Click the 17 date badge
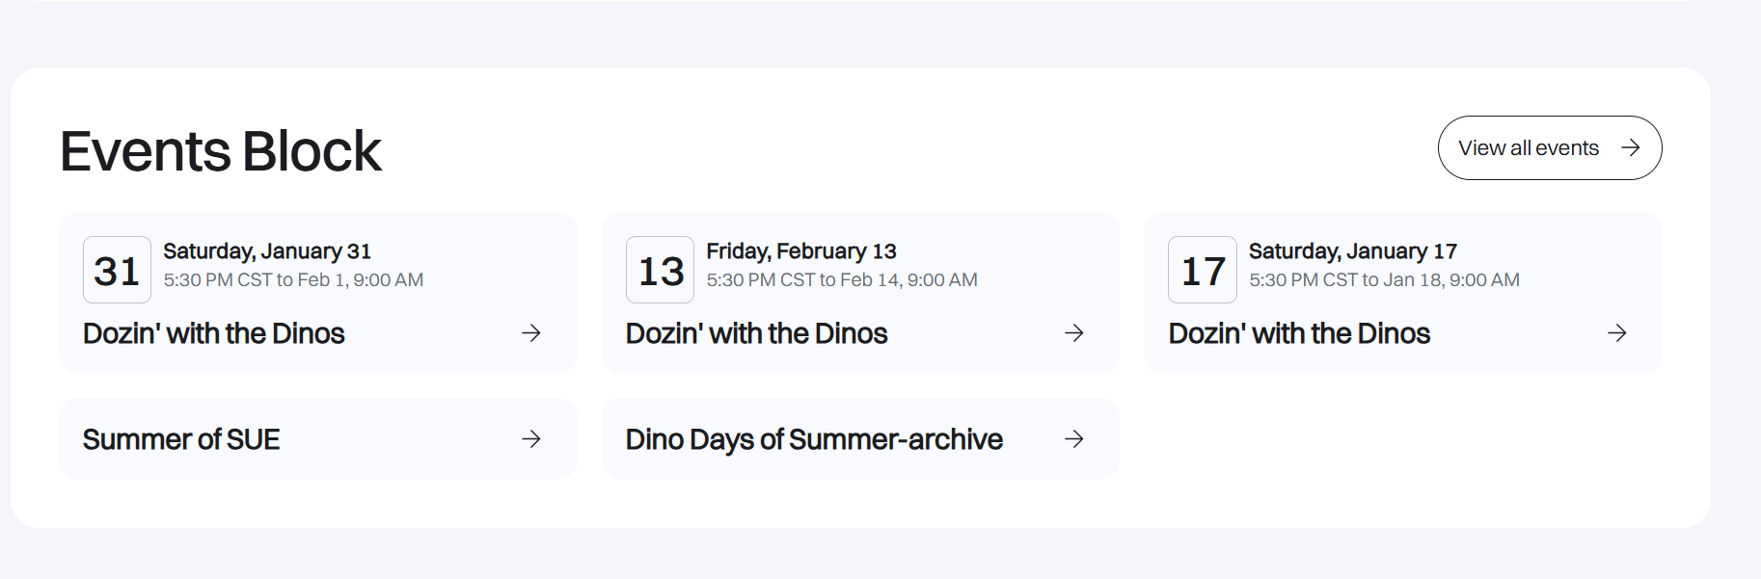1761x579 pixels. (1203, 271)
